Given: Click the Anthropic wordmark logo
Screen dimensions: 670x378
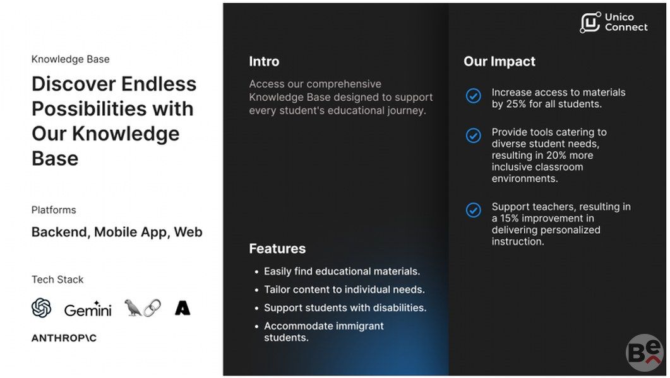Looking at the screenshot, I should point(64,338).
